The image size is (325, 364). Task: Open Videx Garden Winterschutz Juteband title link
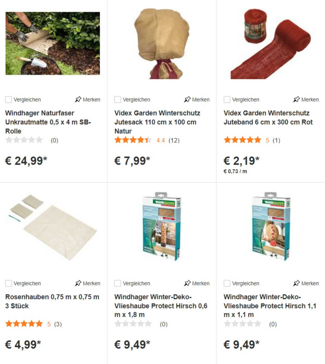pyautogui.click(x=268, y=118)
